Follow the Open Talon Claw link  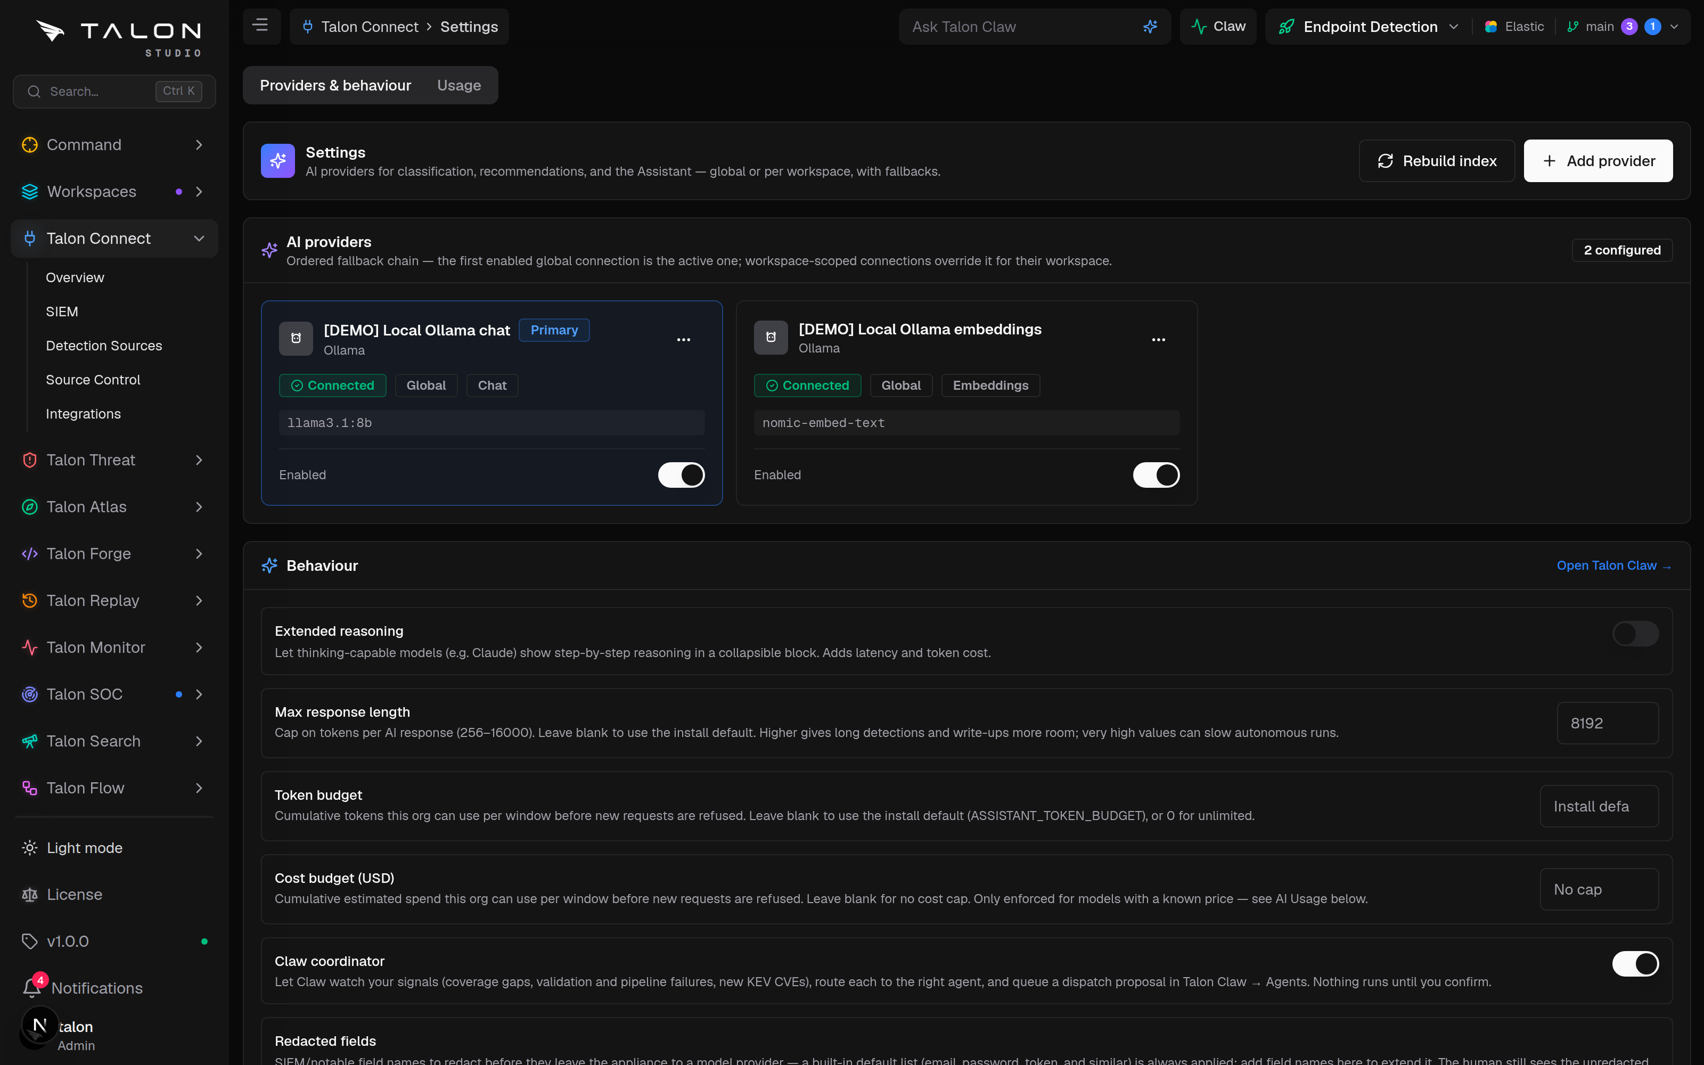[1613, 566]
